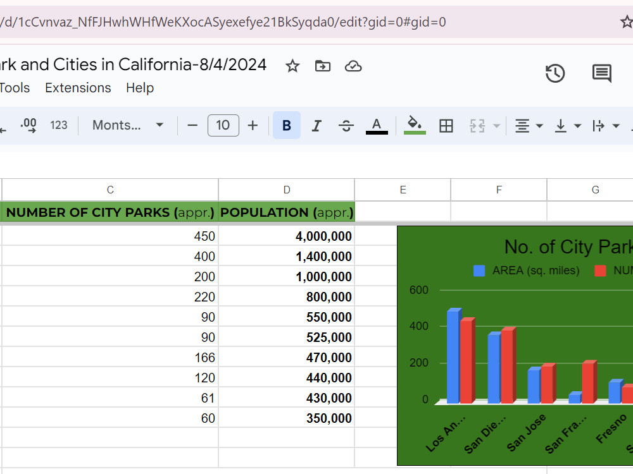The width and height of the screenshot is (633, 474).
Task: Select the cell containing 4,000,000
Action: tap(287, 236)
